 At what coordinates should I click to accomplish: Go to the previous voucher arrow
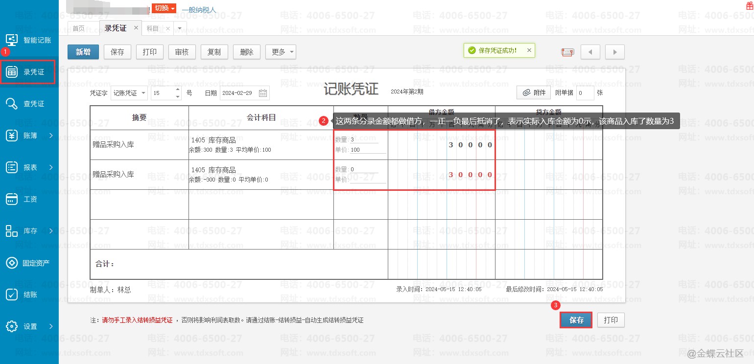590,52
